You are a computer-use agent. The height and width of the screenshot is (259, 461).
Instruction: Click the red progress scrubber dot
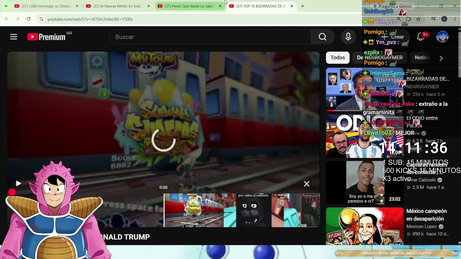point(12,193)
